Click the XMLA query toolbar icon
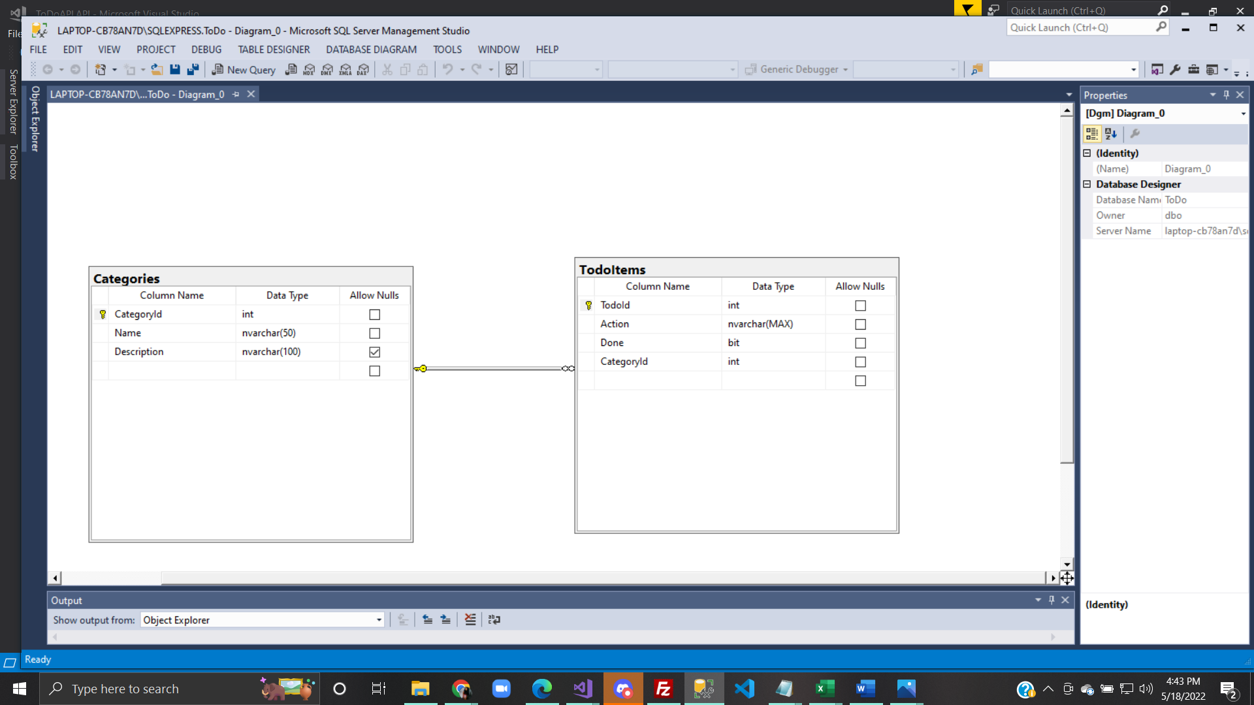The height and width of the screenshot is (705, 1254). (x=346, y=69)
